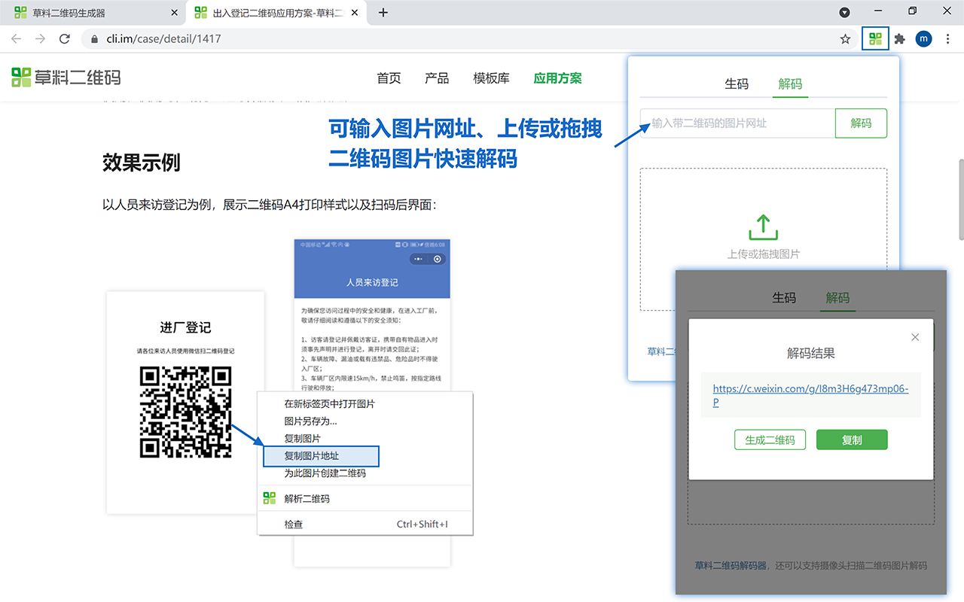Click the dark circular update icon in the toolbar
Viewport: 964px width, 602px height.
coord(844,12)
